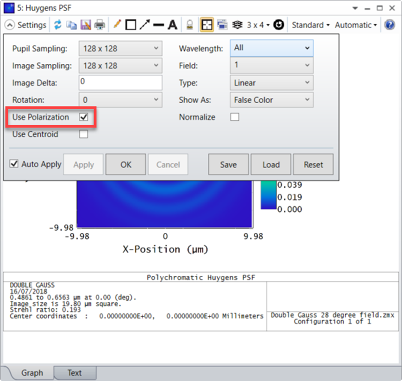
Task: Check the Normalize option
Action: pos(234,117)
